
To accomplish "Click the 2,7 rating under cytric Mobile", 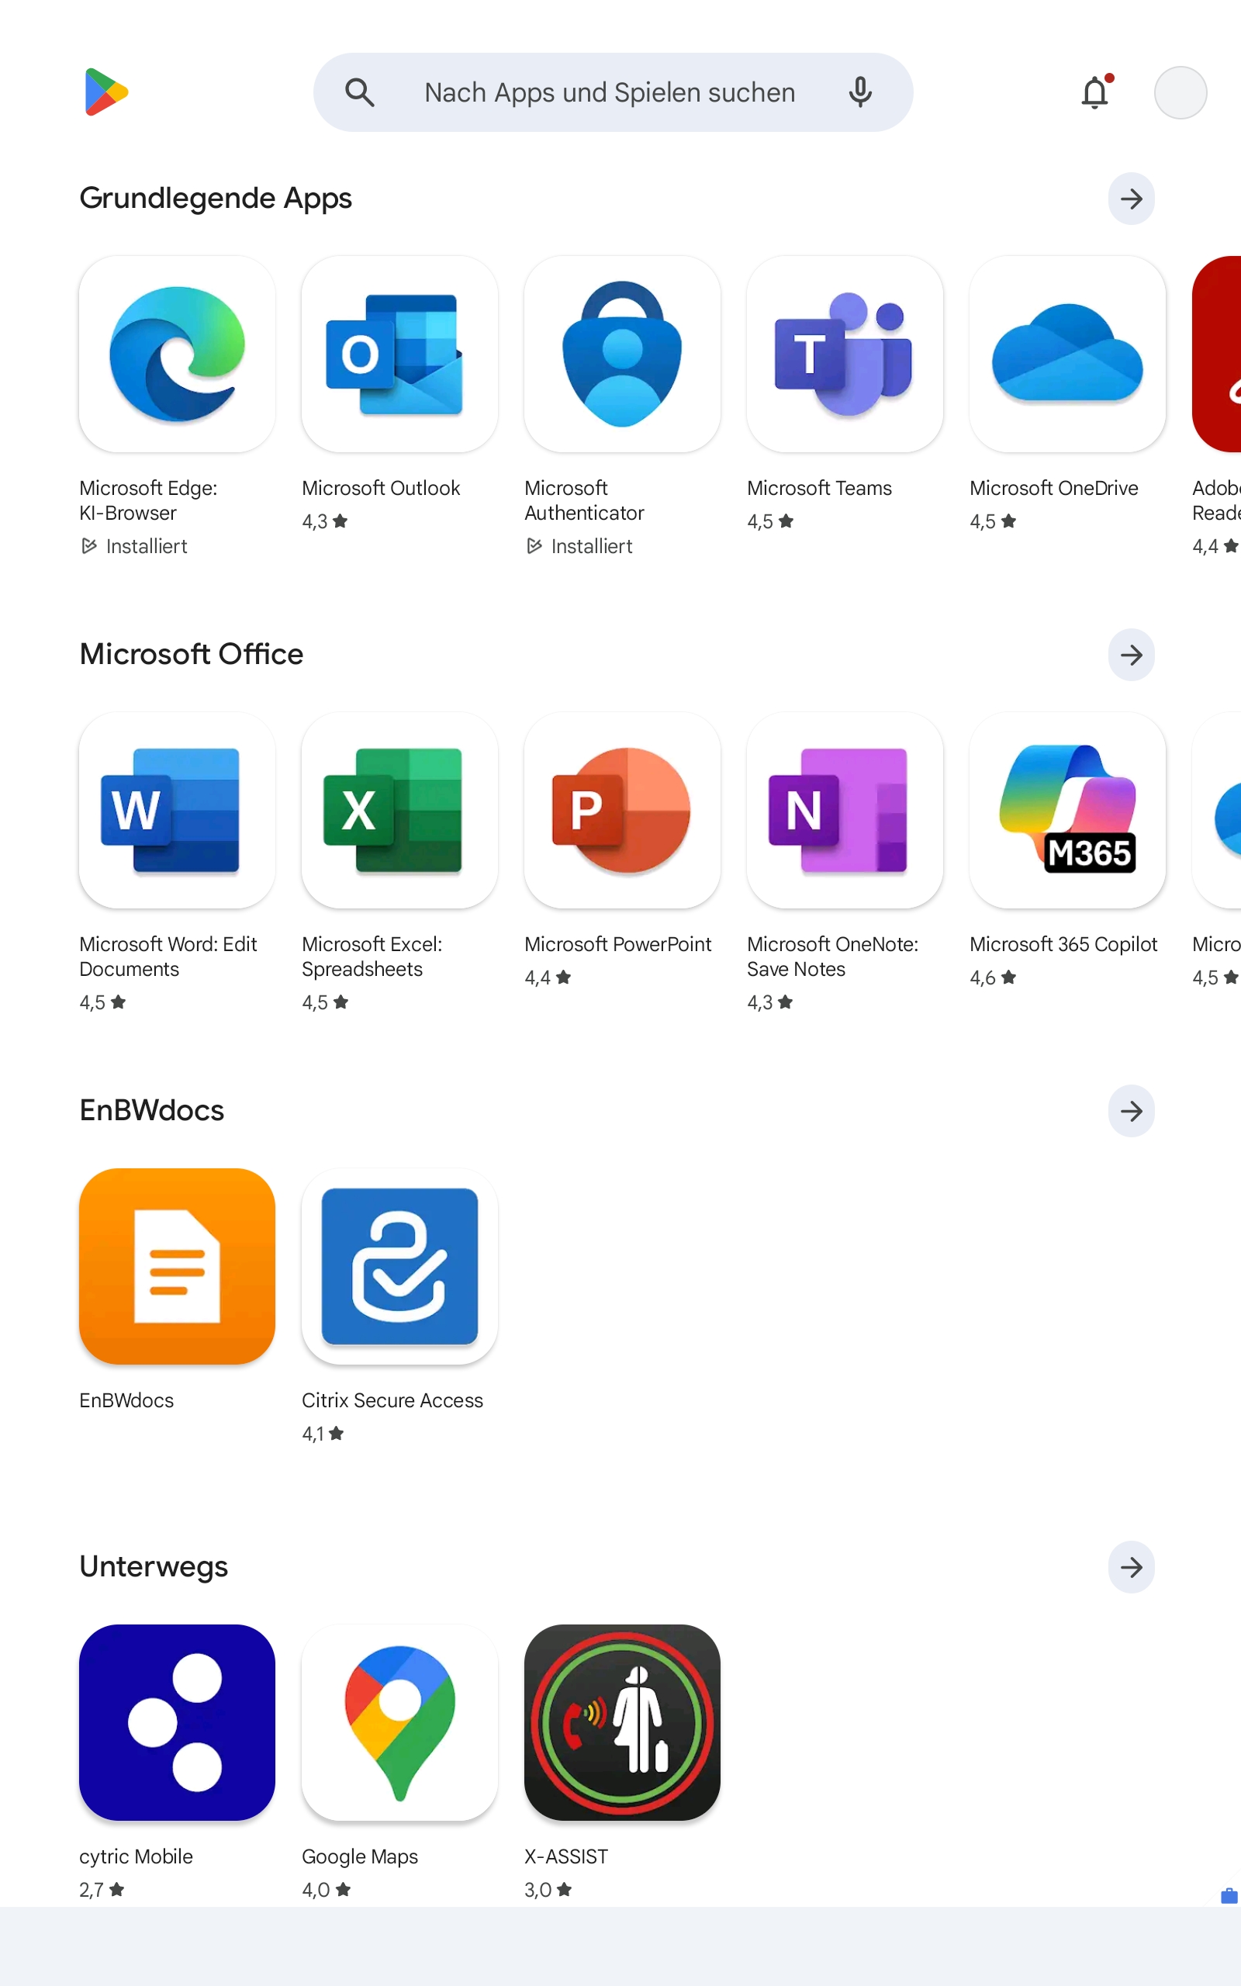I will coord(102,1890).
